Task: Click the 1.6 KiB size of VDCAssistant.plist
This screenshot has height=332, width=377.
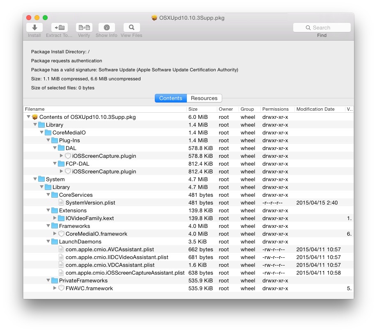Action: pyautogui.click(x=198, y=265)
